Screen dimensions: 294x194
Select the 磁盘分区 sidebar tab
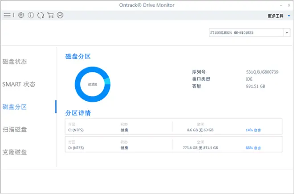point(15,107)
